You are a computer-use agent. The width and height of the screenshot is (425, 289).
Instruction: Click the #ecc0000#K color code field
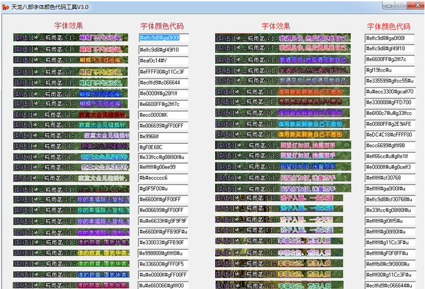click(164, 114)
